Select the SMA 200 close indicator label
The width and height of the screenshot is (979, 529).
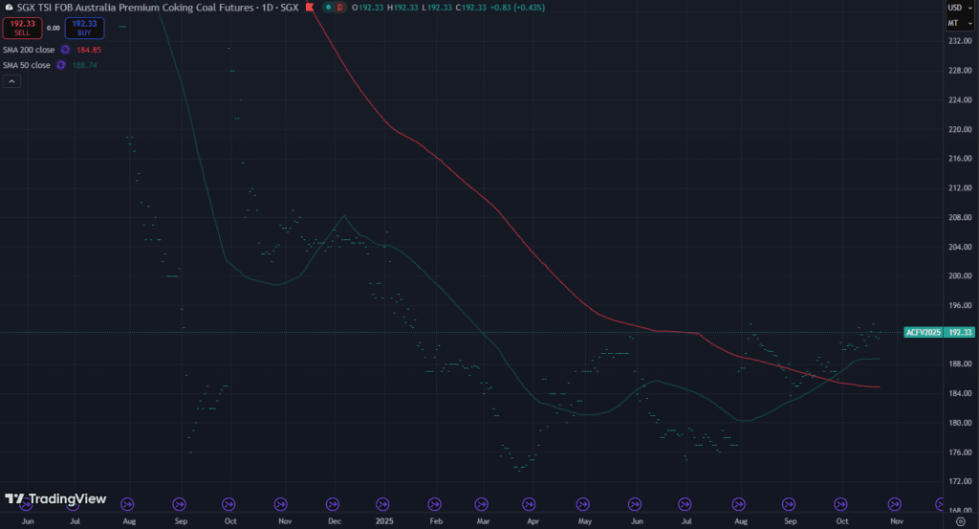(x=27, y=50)
